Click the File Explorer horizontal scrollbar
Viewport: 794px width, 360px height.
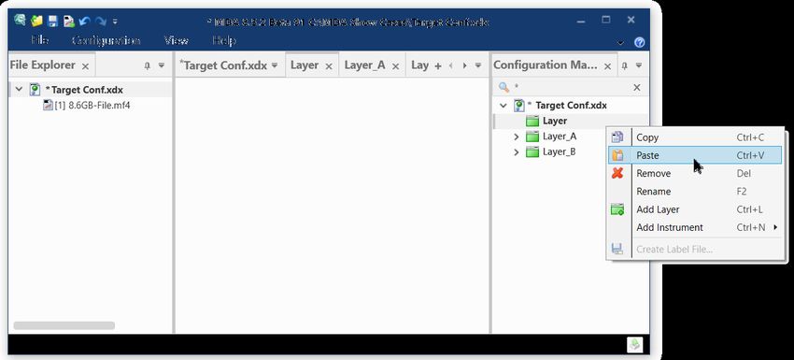[x=64, y=325]
